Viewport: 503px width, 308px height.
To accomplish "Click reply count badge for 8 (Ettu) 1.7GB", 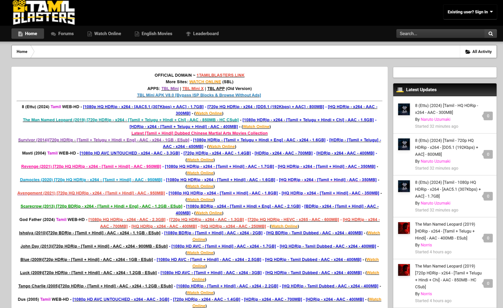I will pos(488,196).
